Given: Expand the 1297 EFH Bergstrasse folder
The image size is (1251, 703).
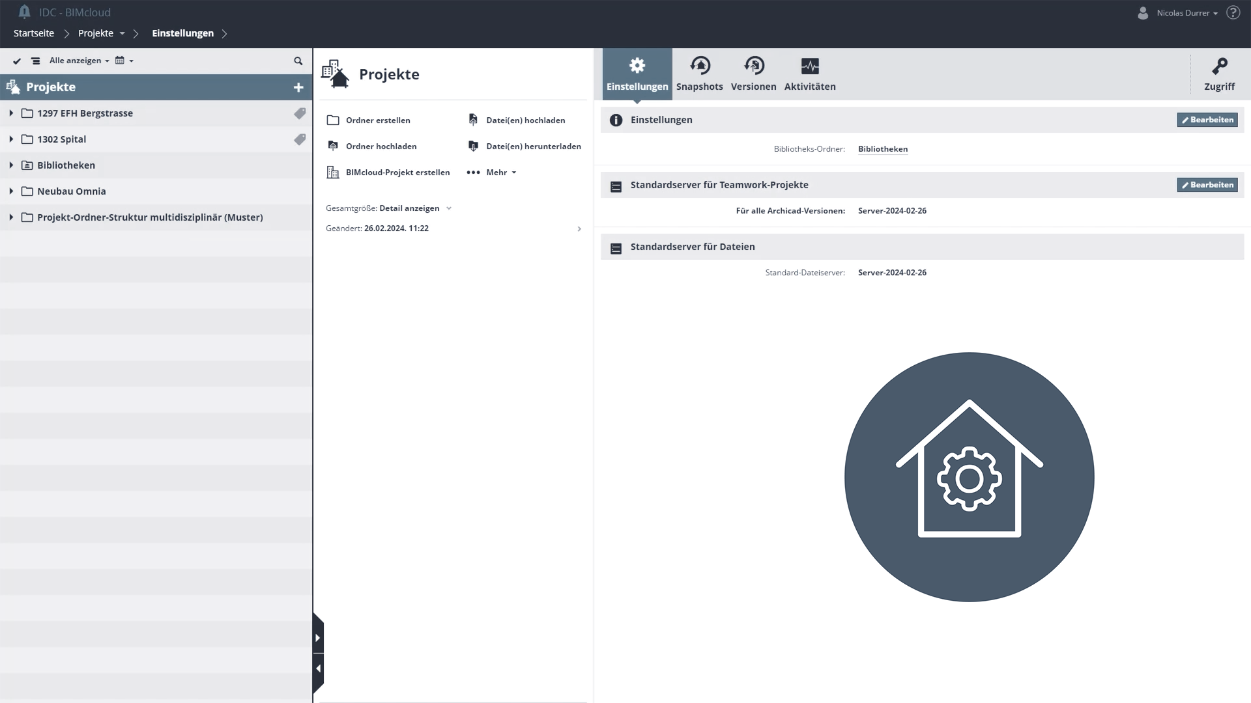Looking at the screenshot, I should pyautogui.click(x=11, y=113).
